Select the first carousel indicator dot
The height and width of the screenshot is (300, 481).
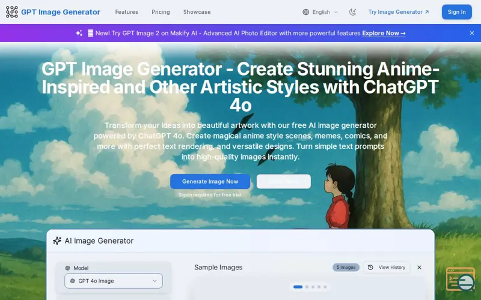(298, 287)
